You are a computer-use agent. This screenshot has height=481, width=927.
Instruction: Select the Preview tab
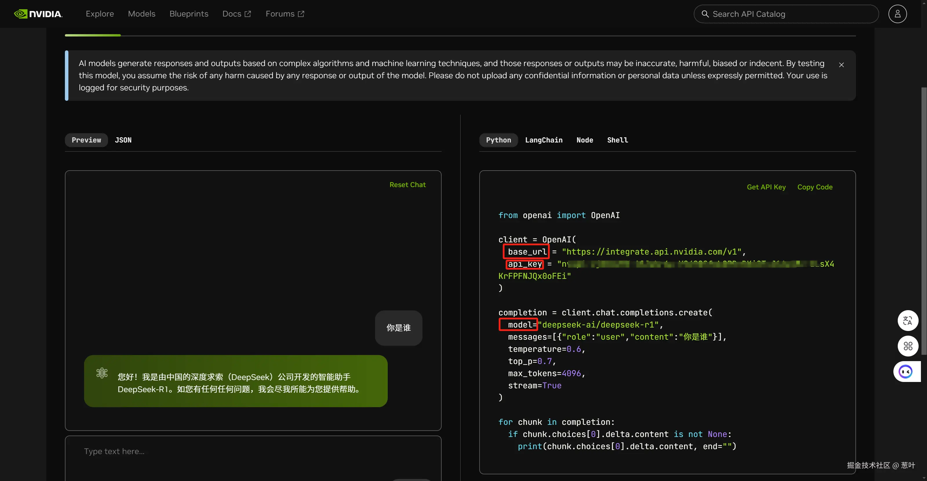(x=86, y=140)
